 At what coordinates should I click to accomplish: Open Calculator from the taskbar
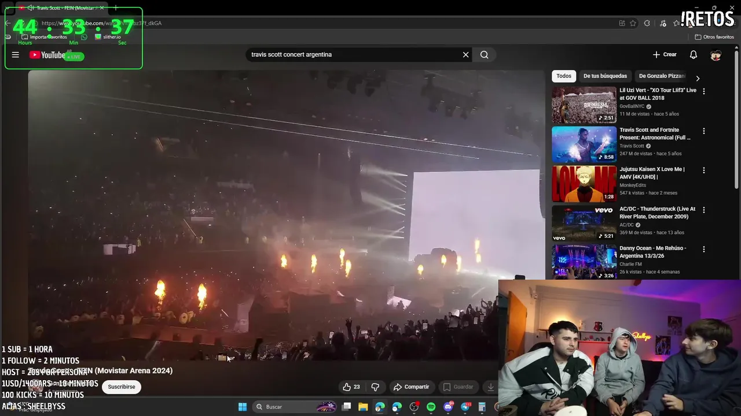click(x=482, y=407)
